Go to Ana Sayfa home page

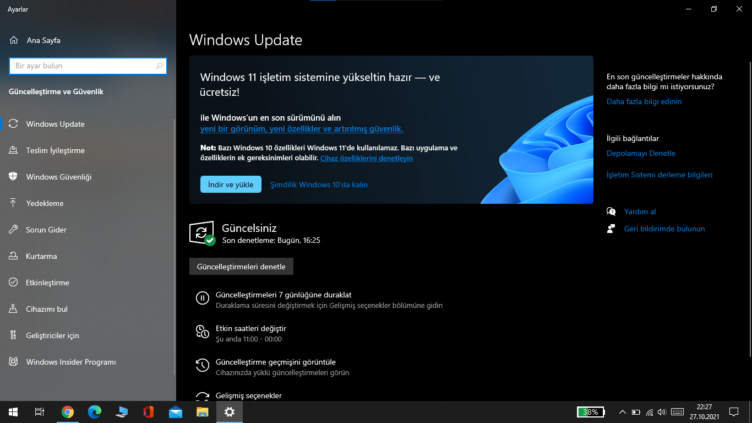pyautogui.click(x=35, y=40)
